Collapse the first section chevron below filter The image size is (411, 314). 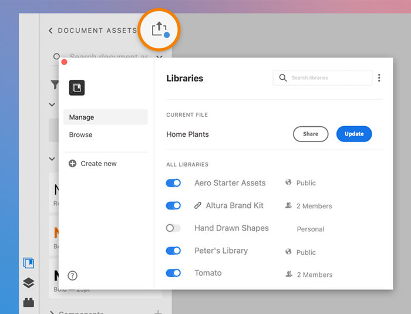click(x=52, y=104)
